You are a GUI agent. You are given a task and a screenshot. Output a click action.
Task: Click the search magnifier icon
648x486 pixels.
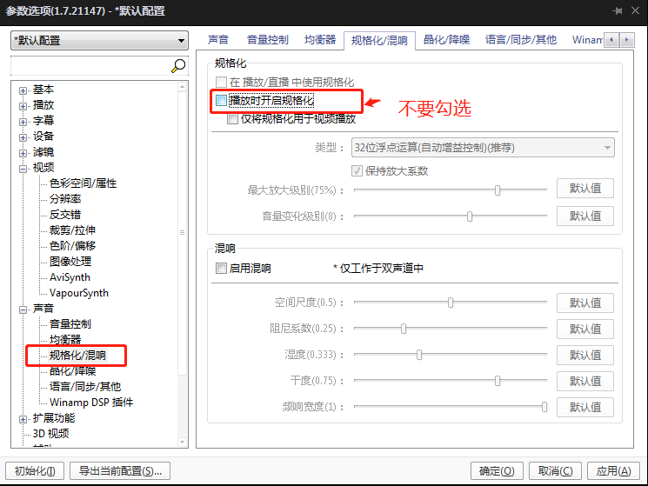click(x=178, y=66)
